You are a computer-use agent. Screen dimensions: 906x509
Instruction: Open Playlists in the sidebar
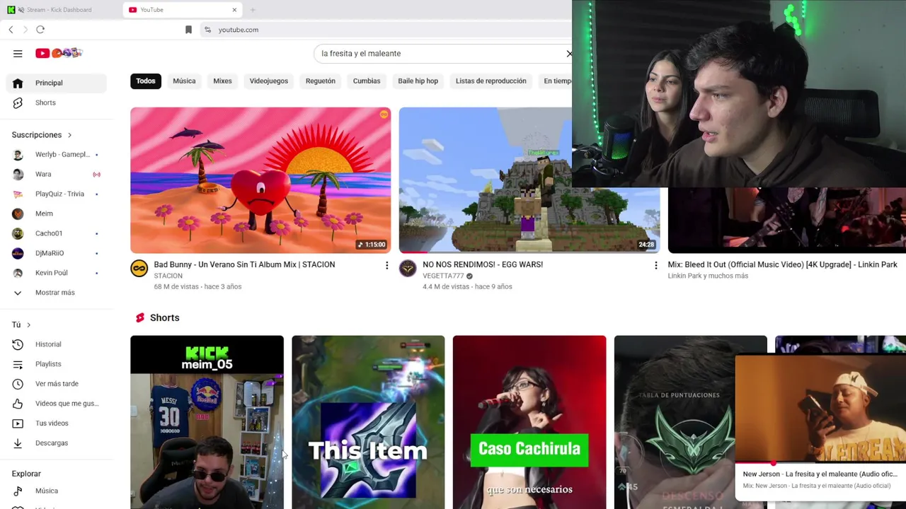(57, 364)
